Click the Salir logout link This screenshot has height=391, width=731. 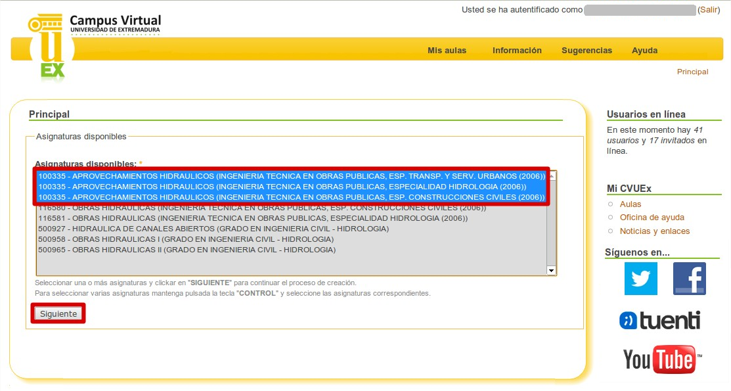(x=709, y=10)
